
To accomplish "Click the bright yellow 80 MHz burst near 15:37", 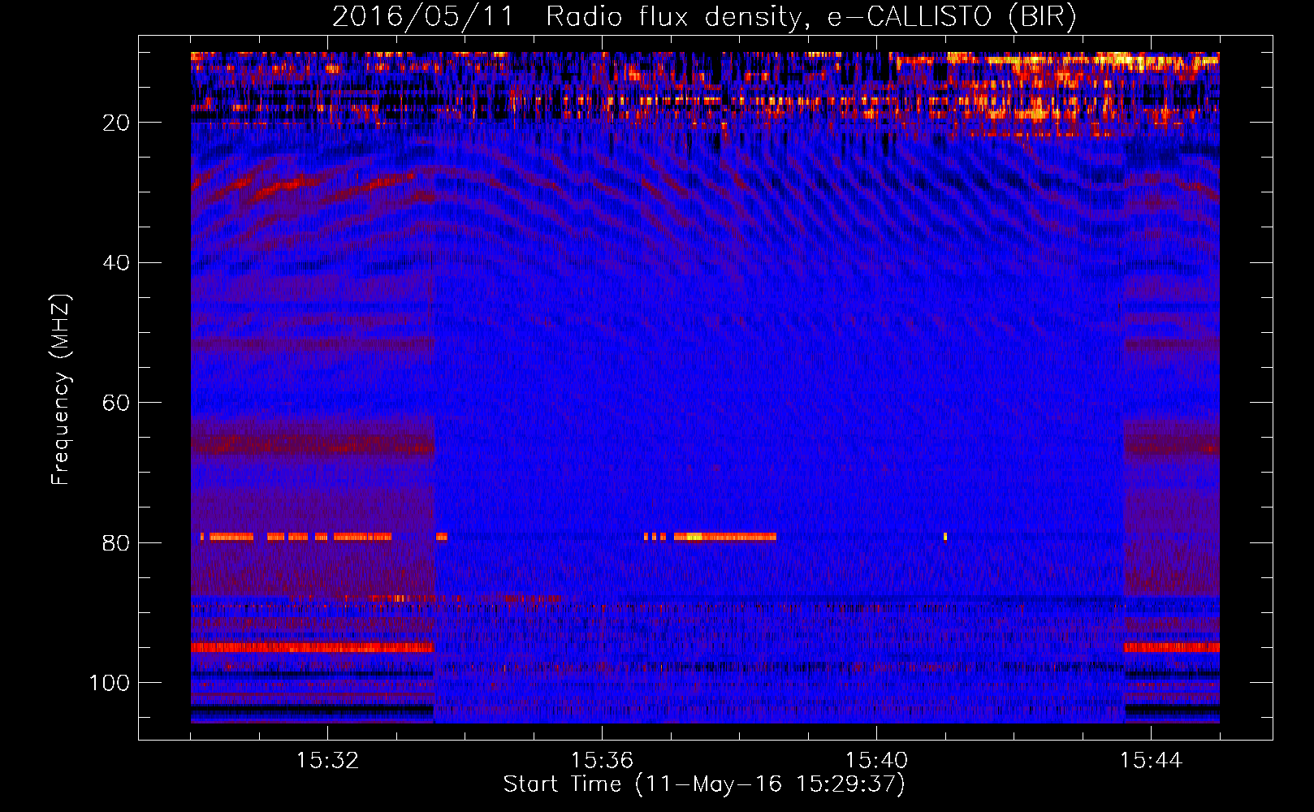I will 724,537.
